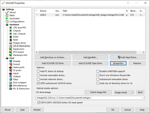Click the Floppy drives icon
This screenshot has height=113, width=150.
(11, 43)
